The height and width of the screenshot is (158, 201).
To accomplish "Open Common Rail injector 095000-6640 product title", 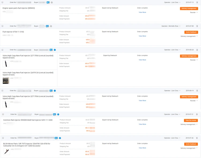I will point(28,120).
